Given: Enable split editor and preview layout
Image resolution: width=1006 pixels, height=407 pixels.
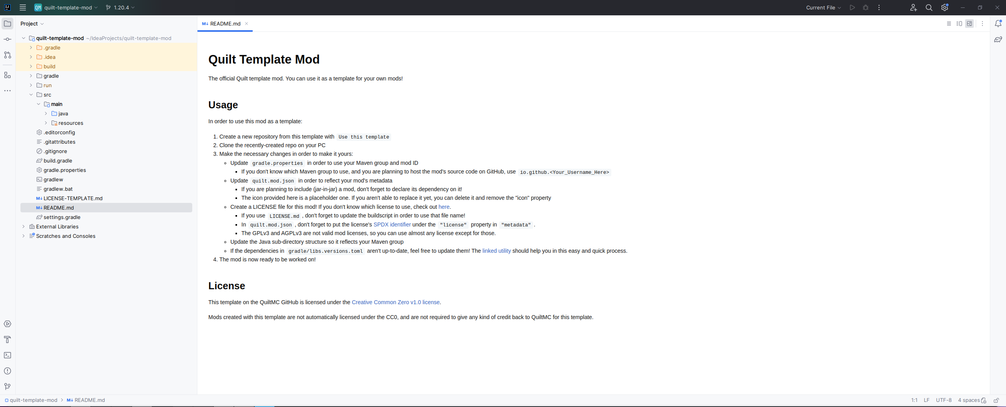Looking at the screenshot, I should pyautogui.click(x=959, y=24).
